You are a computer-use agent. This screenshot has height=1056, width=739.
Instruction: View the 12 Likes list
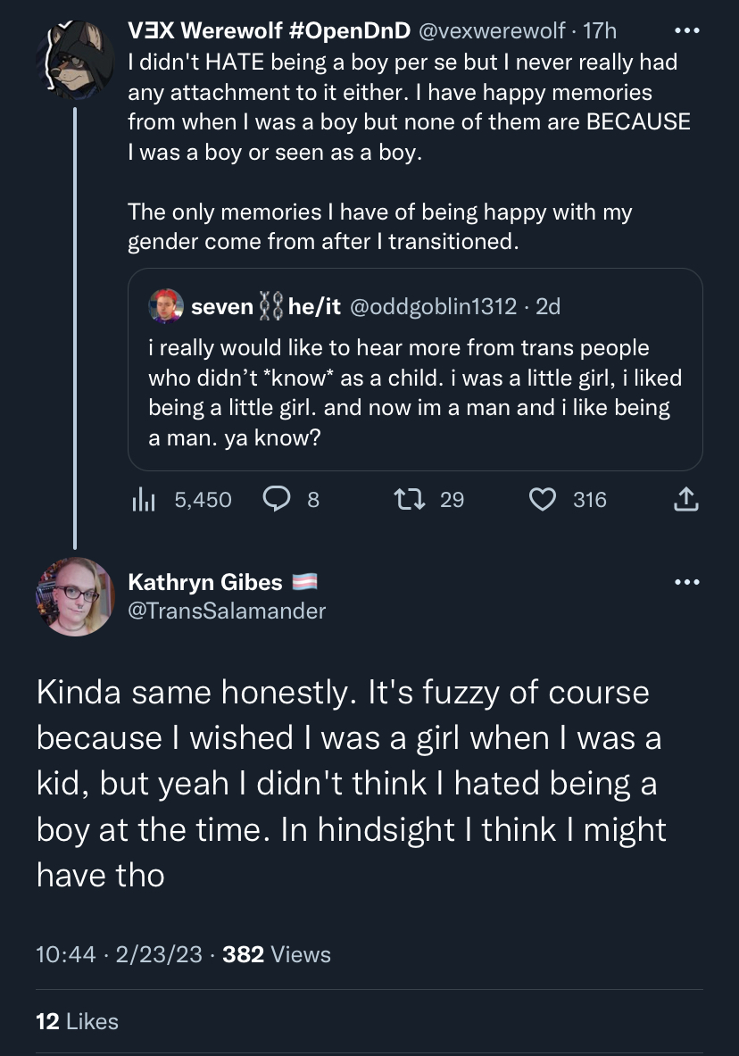[x=77, y=1022]
